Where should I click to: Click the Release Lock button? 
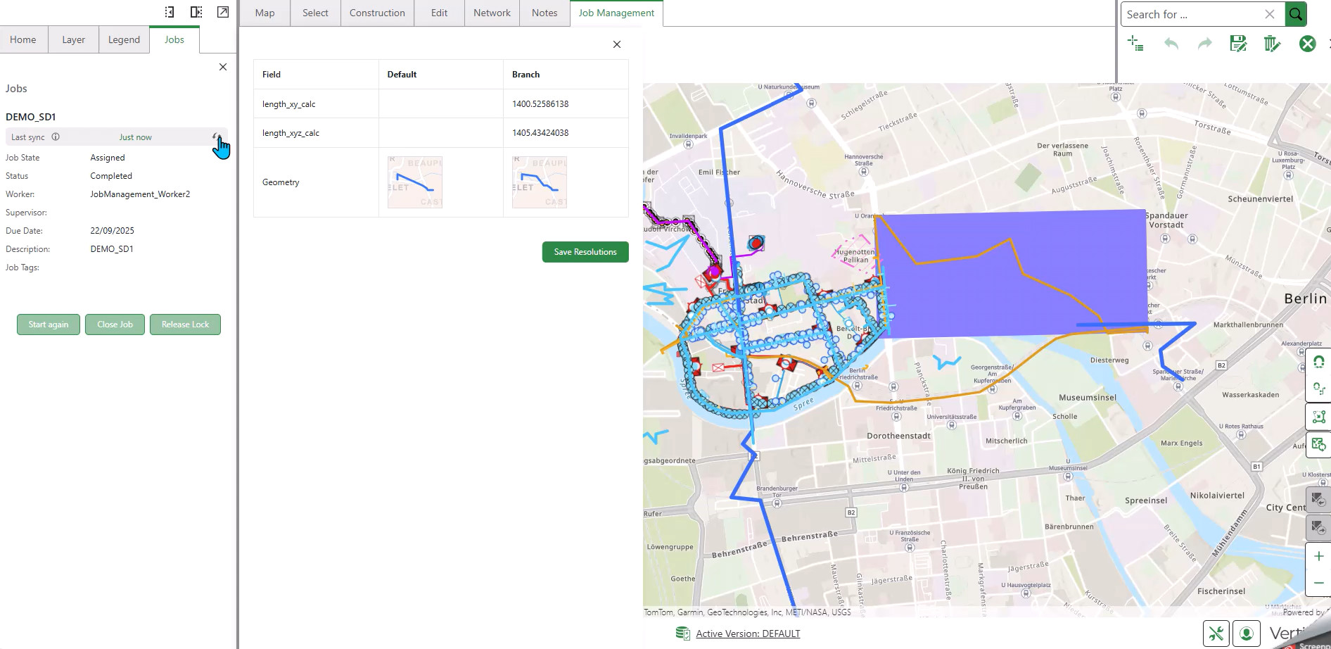click(x=185, y=324)
